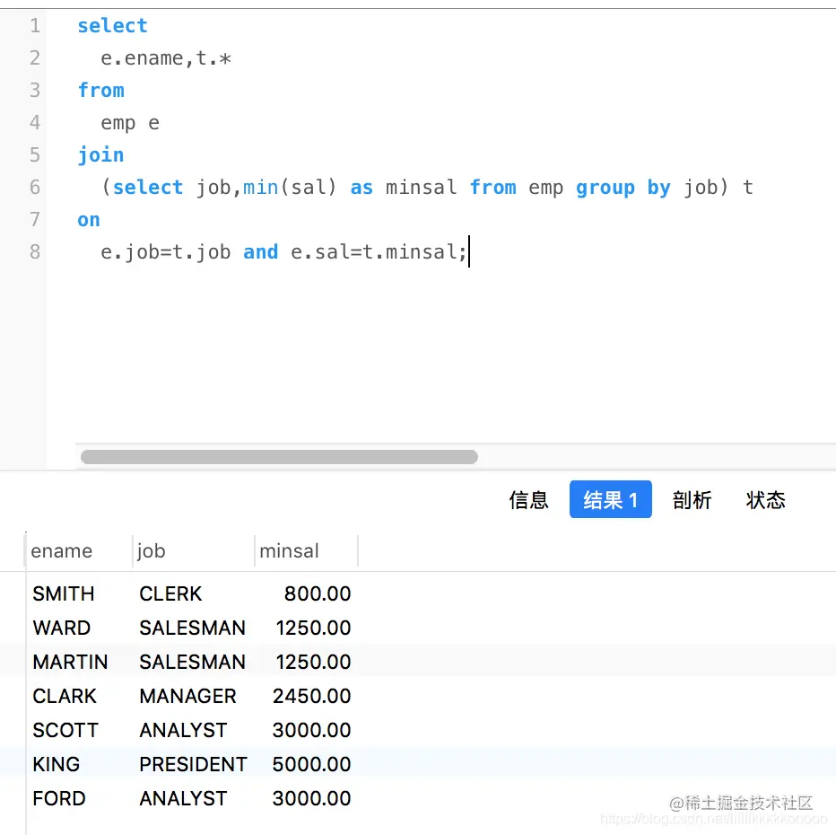Click the ename column header
The width and height of the screenshot is (836, 835).
click(x=61, y=550)
